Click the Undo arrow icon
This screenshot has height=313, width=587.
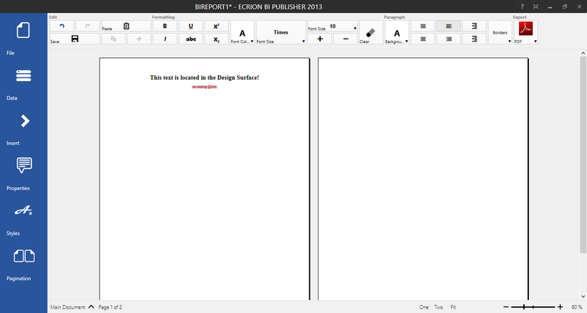click(62, 27)
